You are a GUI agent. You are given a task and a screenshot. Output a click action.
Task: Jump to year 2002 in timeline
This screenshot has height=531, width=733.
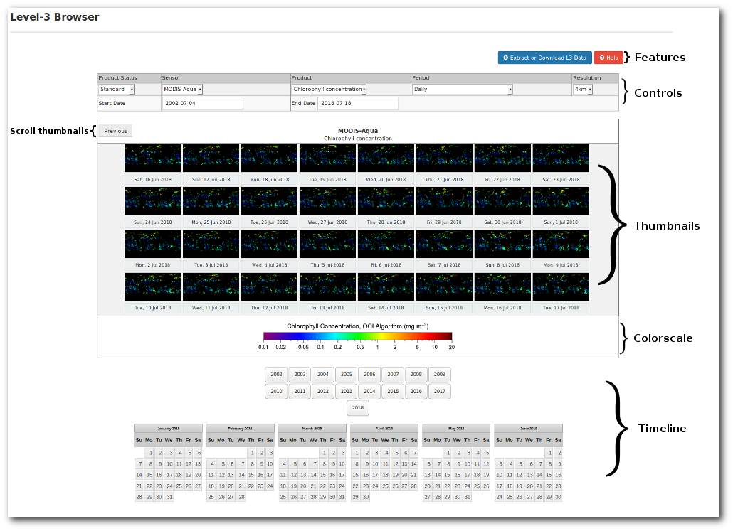[x=276, y=375]
